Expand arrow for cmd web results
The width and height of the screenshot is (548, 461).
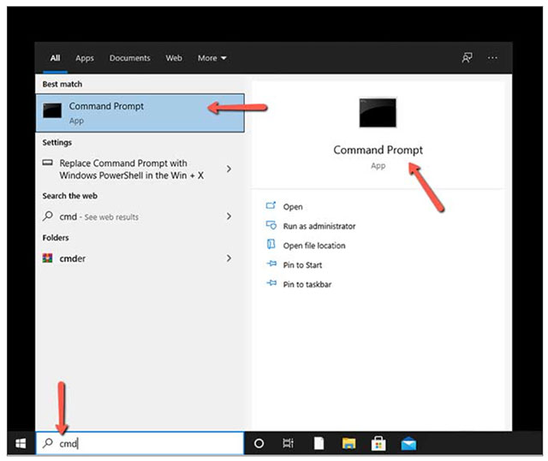(x=229, y=216)
